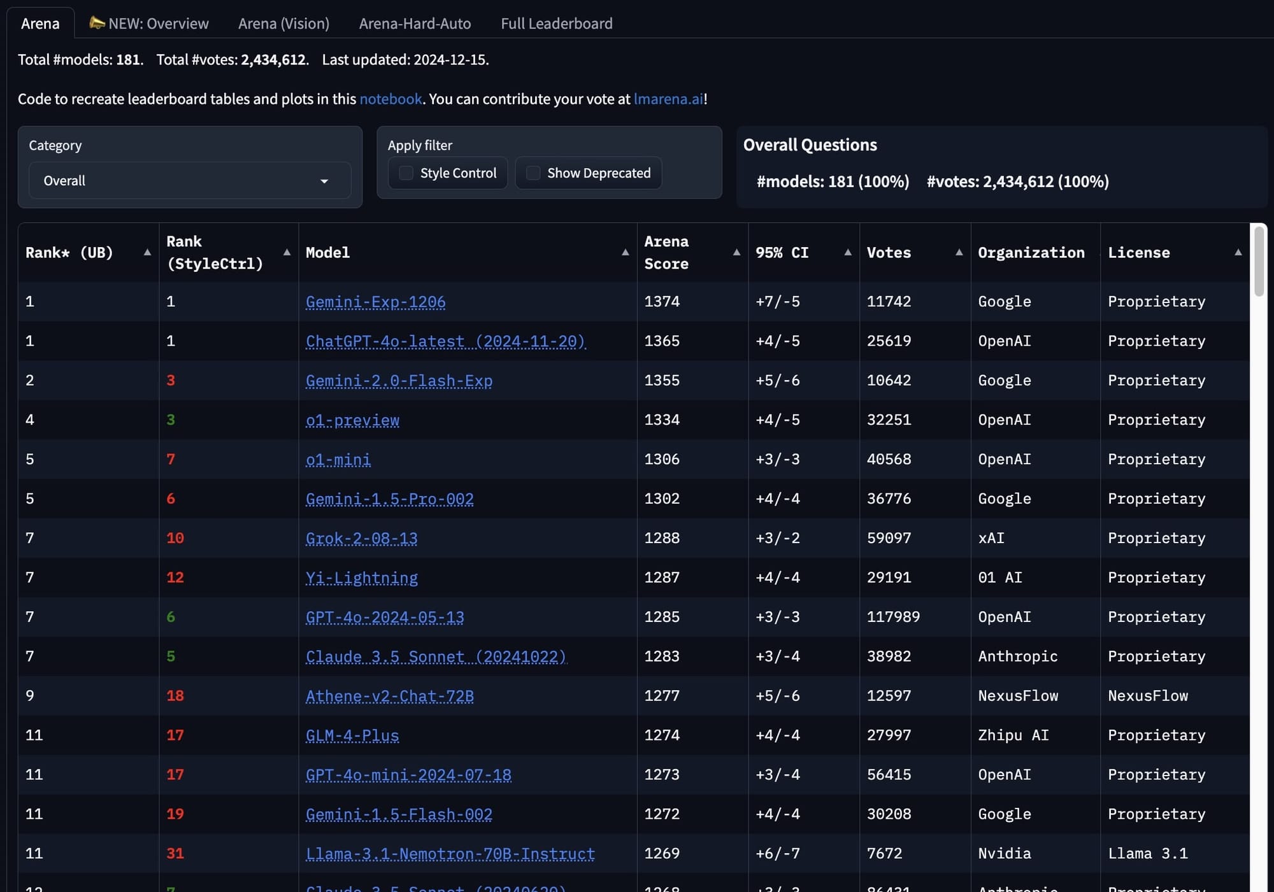Sort by Arena Score column arrow
1274x892 pixels.
(736, 252)
